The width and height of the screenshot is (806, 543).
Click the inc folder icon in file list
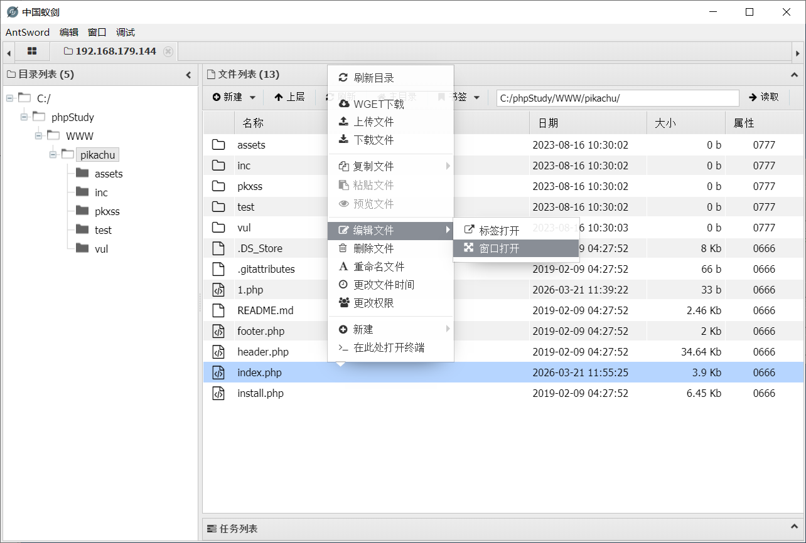click(218, 166)
